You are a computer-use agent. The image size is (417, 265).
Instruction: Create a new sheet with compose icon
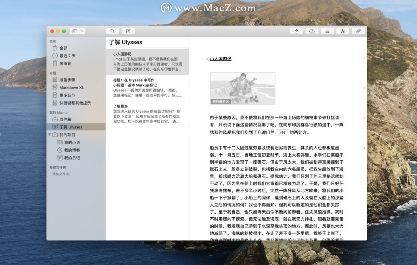[x=128, y=31]
